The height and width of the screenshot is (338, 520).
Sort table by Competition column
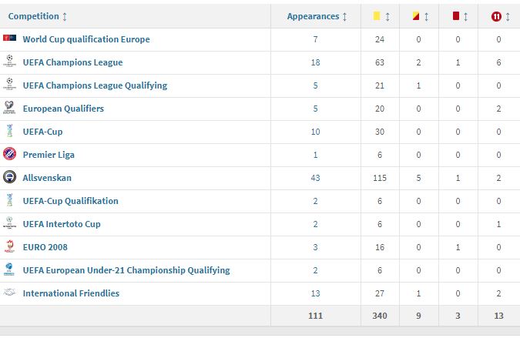pos(38,16)
